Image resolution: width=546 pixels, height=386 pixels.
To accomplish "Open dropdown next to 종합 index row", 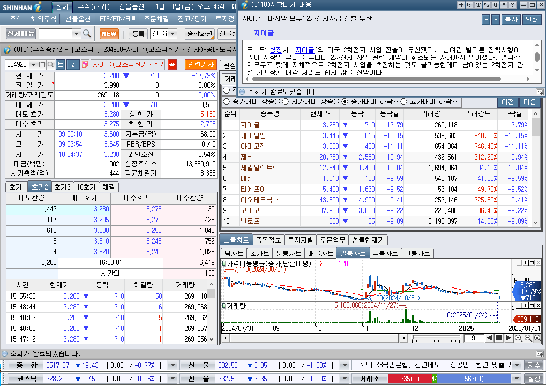I will click(x=173, y=365).
